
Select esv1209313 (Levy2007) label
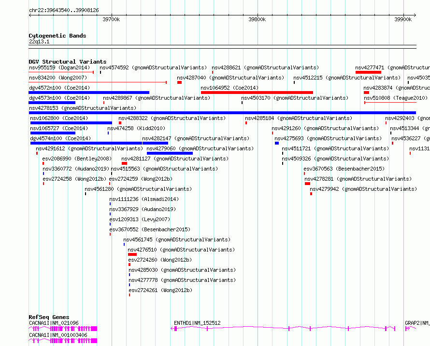[140, 219]
